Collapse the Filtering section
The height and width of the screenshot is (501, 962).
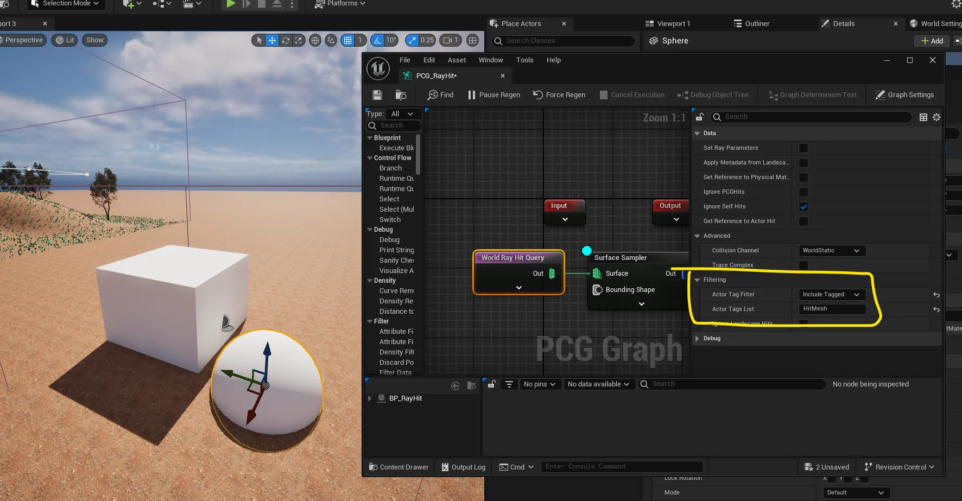click(697, 280)
